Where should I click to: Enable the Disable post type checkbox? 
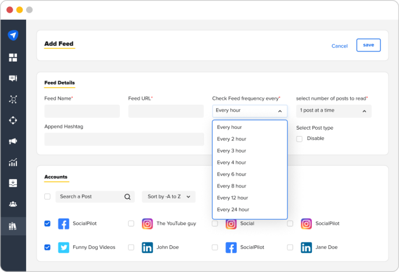click(299, 139)
